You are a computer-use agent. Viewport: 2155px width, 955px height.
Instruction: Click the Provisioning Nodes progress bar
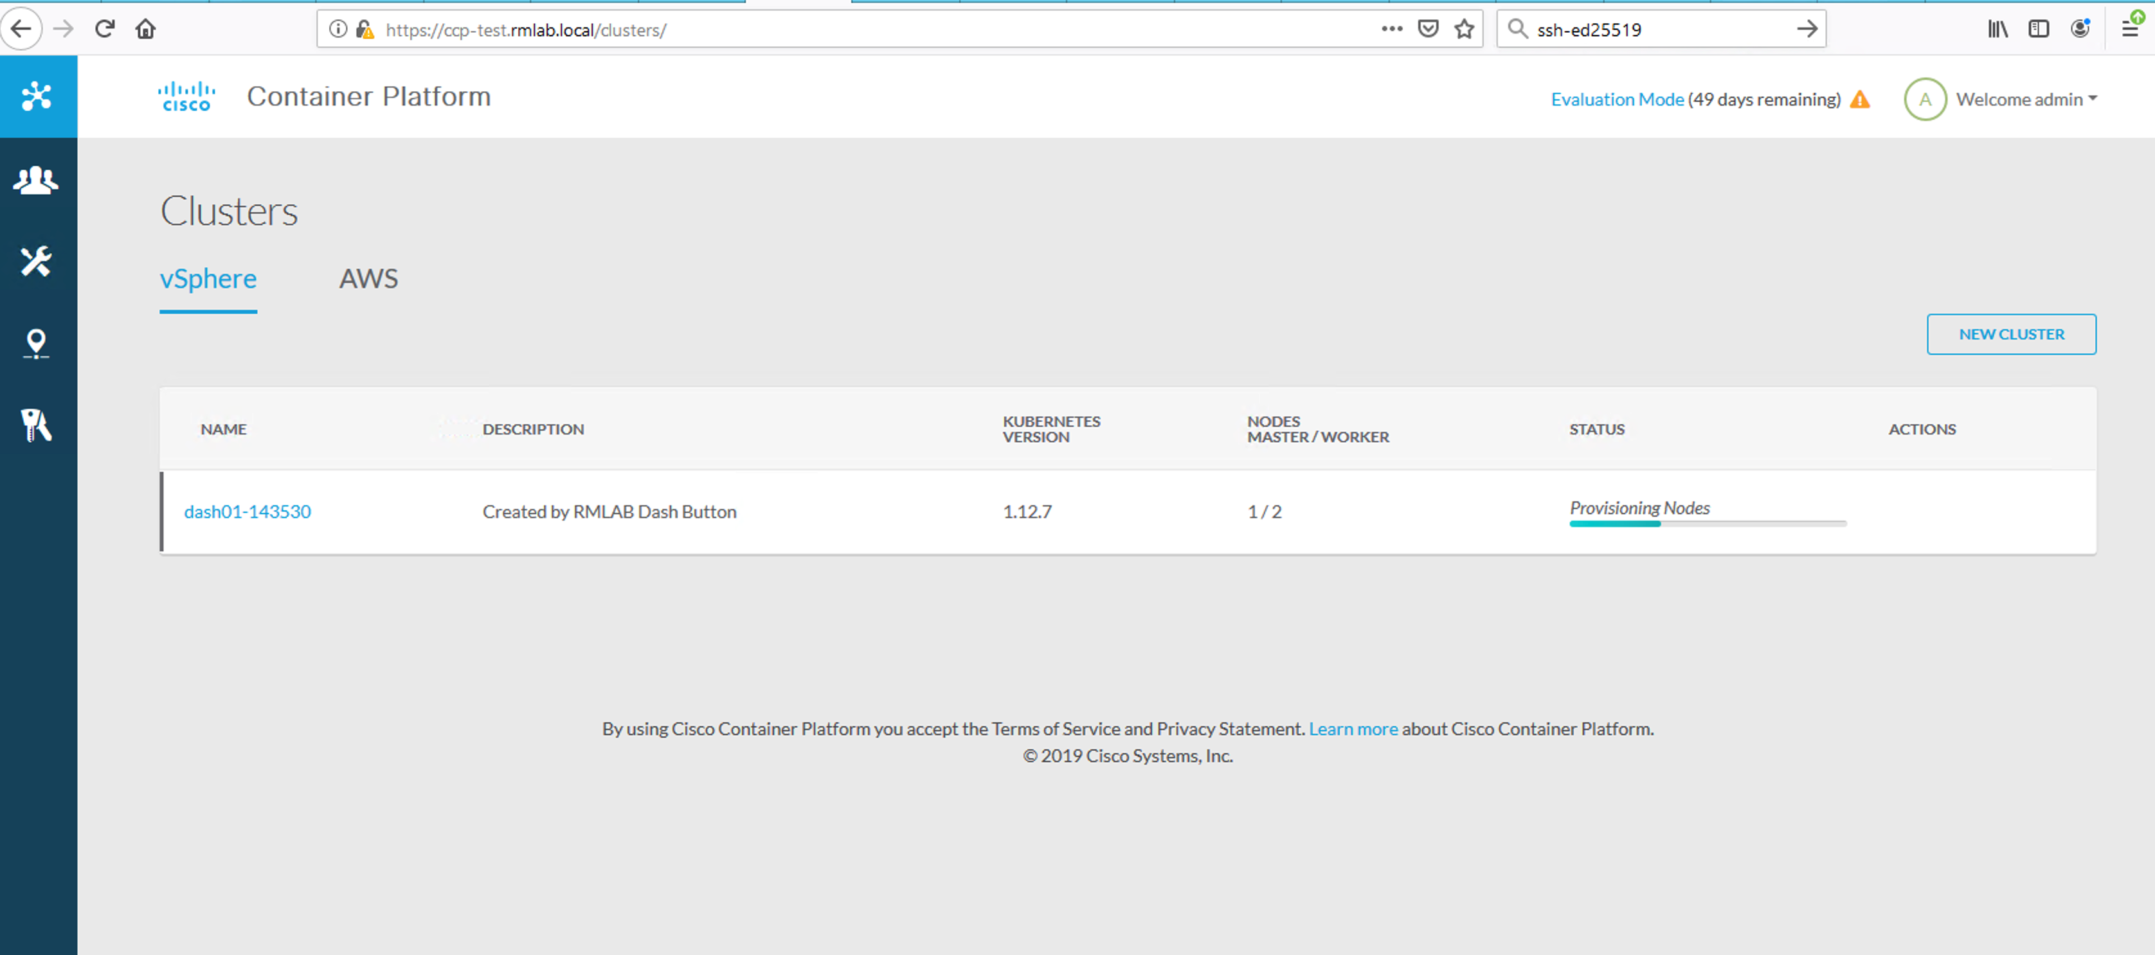(x=1707, y=524)
